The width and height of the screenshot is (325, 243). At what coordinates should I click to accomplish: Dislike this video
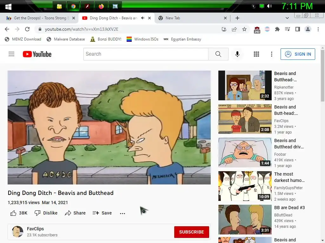pyautogui.click(x=46, y=213)
